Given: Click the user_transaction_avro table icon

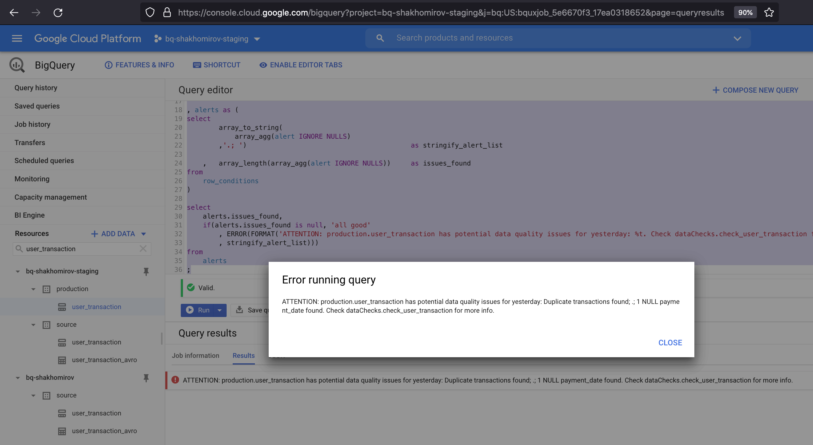Looking at the screenshot, I should (x=62, y=360).
